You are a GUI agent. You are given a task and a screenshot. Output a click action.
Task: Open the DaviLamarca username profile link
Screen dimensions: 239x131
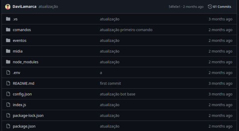point(24,7)
